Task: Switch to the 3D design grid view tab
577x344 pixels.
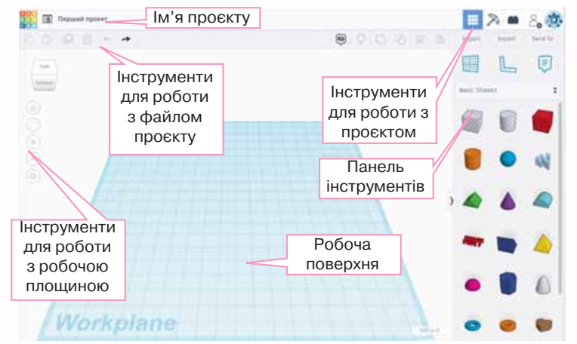Action: 471,20
